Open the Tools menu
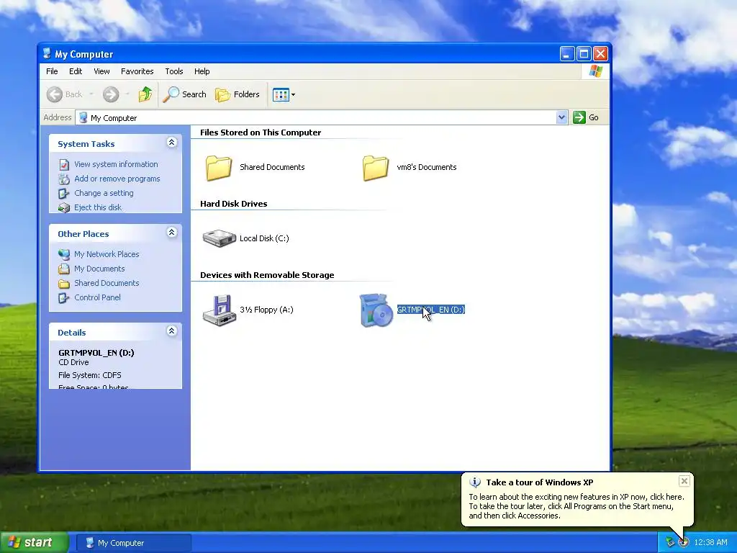Viewport: 737px width, 553px height. pos(174,71)
